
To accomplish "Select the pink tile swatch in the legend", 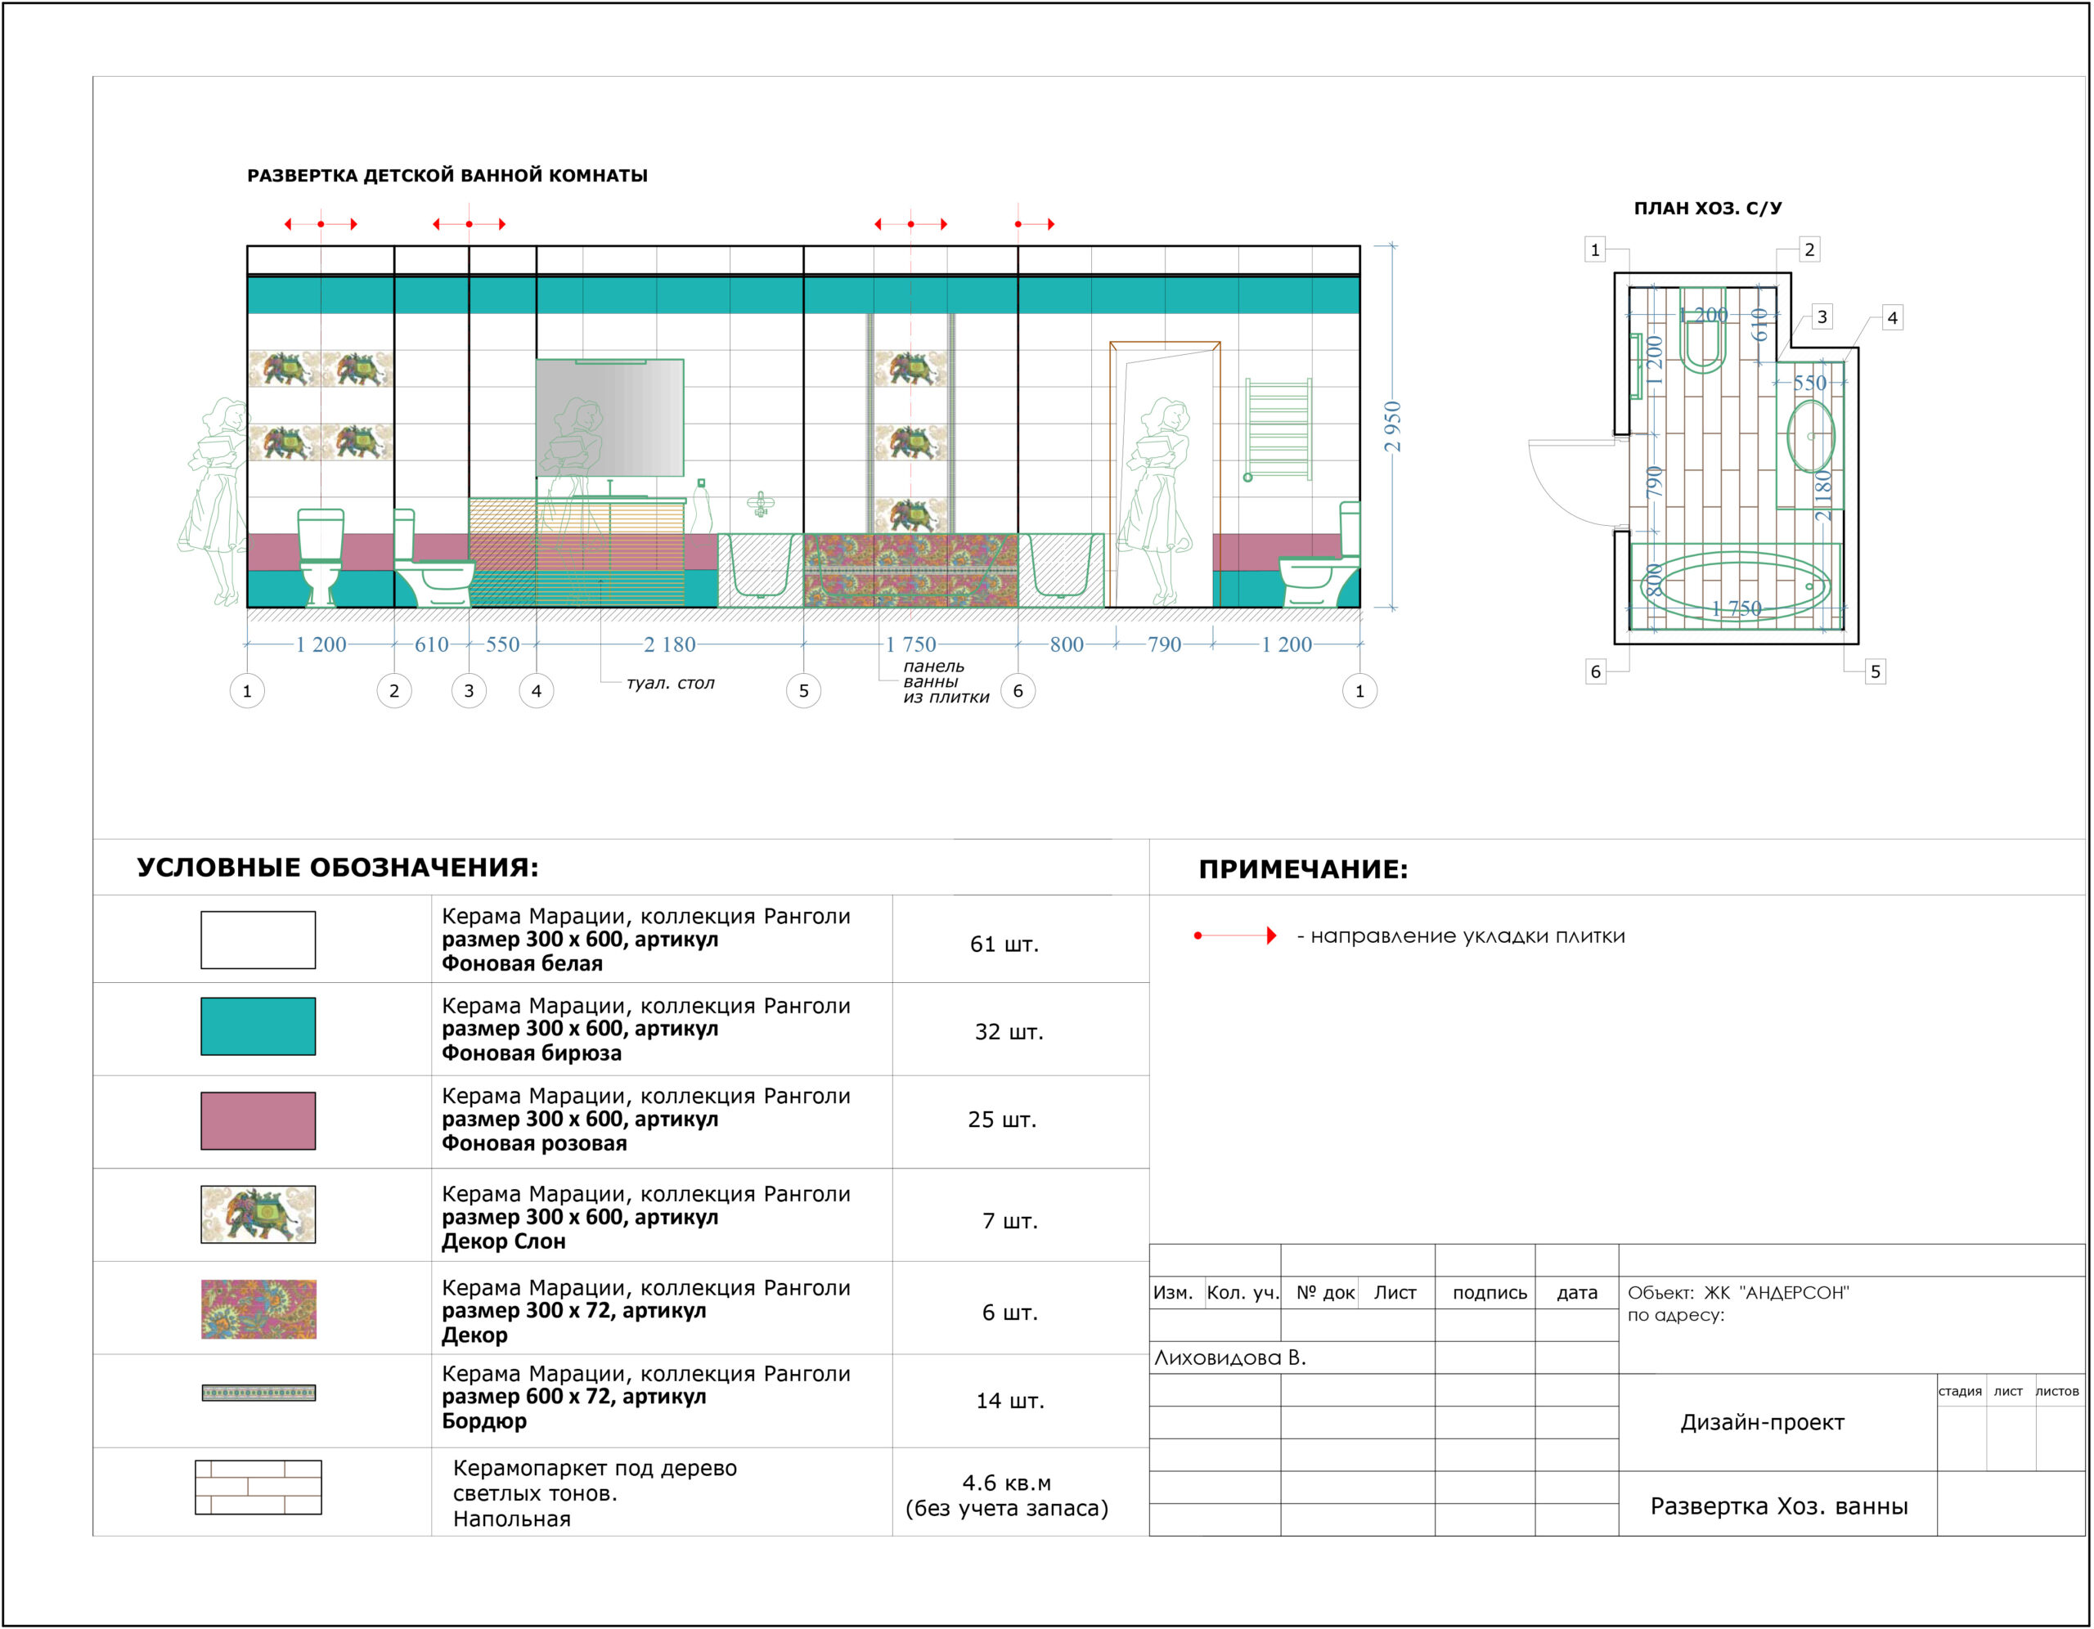I will (x=258, y=1121).
